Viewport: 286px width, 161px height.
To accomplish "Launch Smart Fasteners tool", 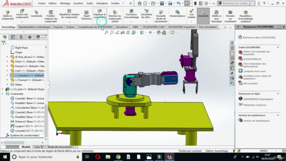I will 86,15.
